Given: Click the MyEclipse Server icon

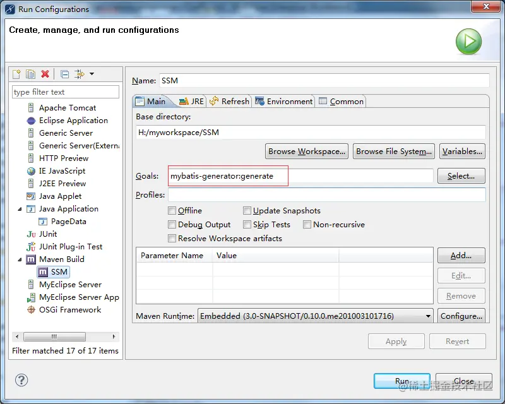Looking at the screenshot, I should 31,285.
